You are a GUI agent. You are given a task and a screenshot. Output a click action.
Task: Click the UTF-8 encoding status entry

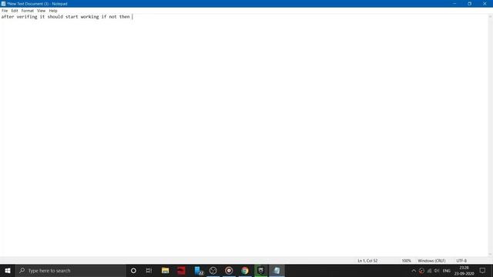coord(461,261)
